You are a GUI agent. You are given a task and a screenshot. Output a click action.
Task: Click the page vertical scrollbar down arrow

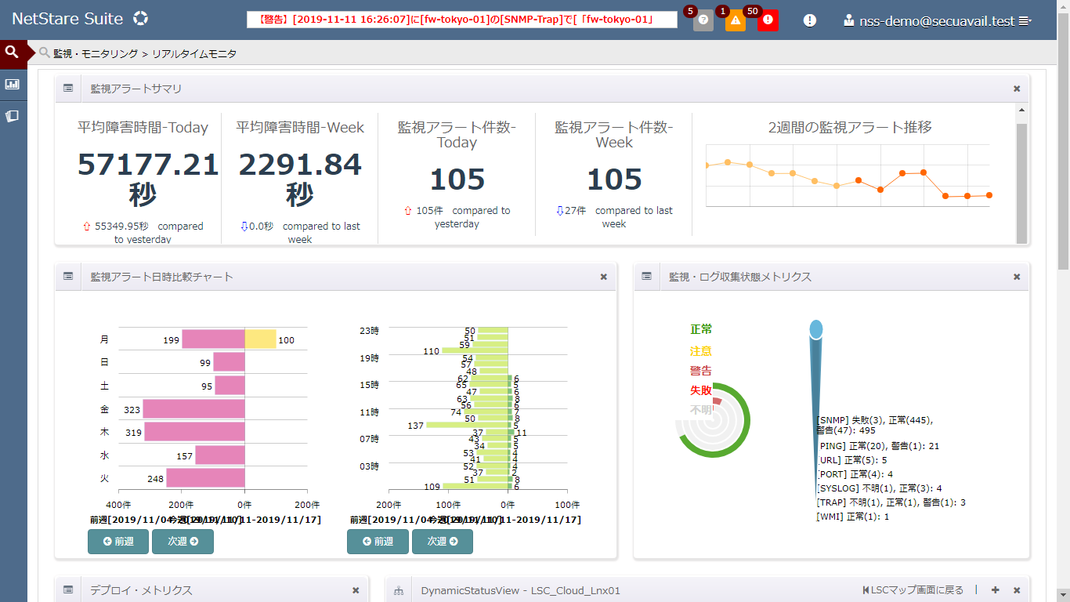pyautogui.click(x=1063, y=595)
